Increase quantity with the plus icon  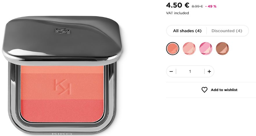209,71
